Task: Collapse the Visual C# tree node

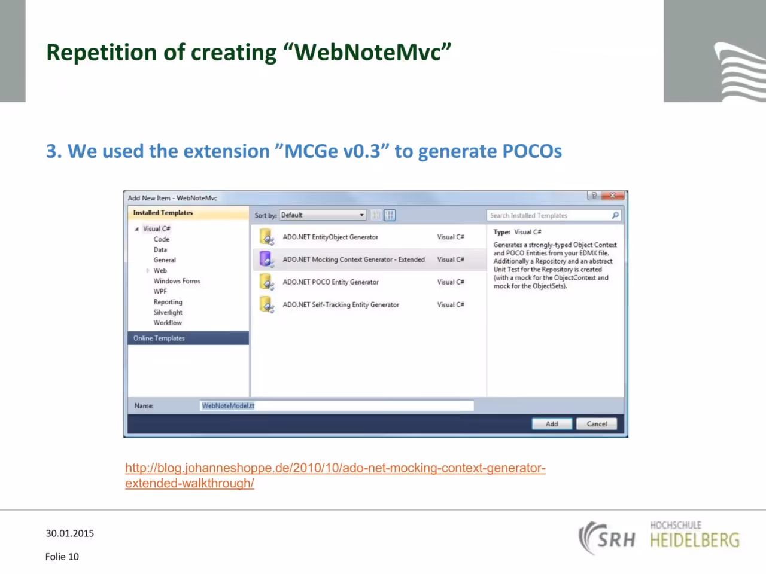Action: pos(137,229)
